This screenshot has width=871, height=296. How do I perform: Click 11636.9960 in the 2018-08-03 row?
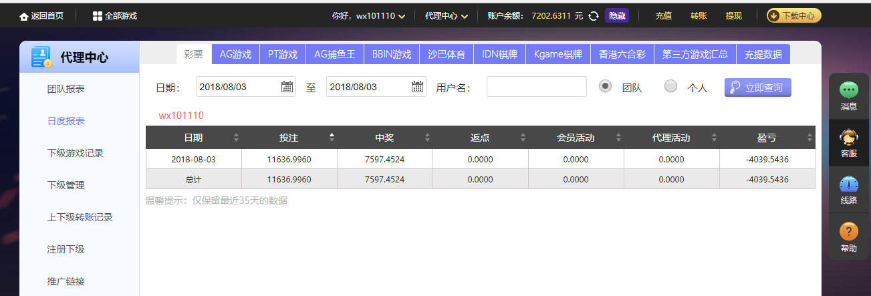pyautogui.click(x=289, y=159)
